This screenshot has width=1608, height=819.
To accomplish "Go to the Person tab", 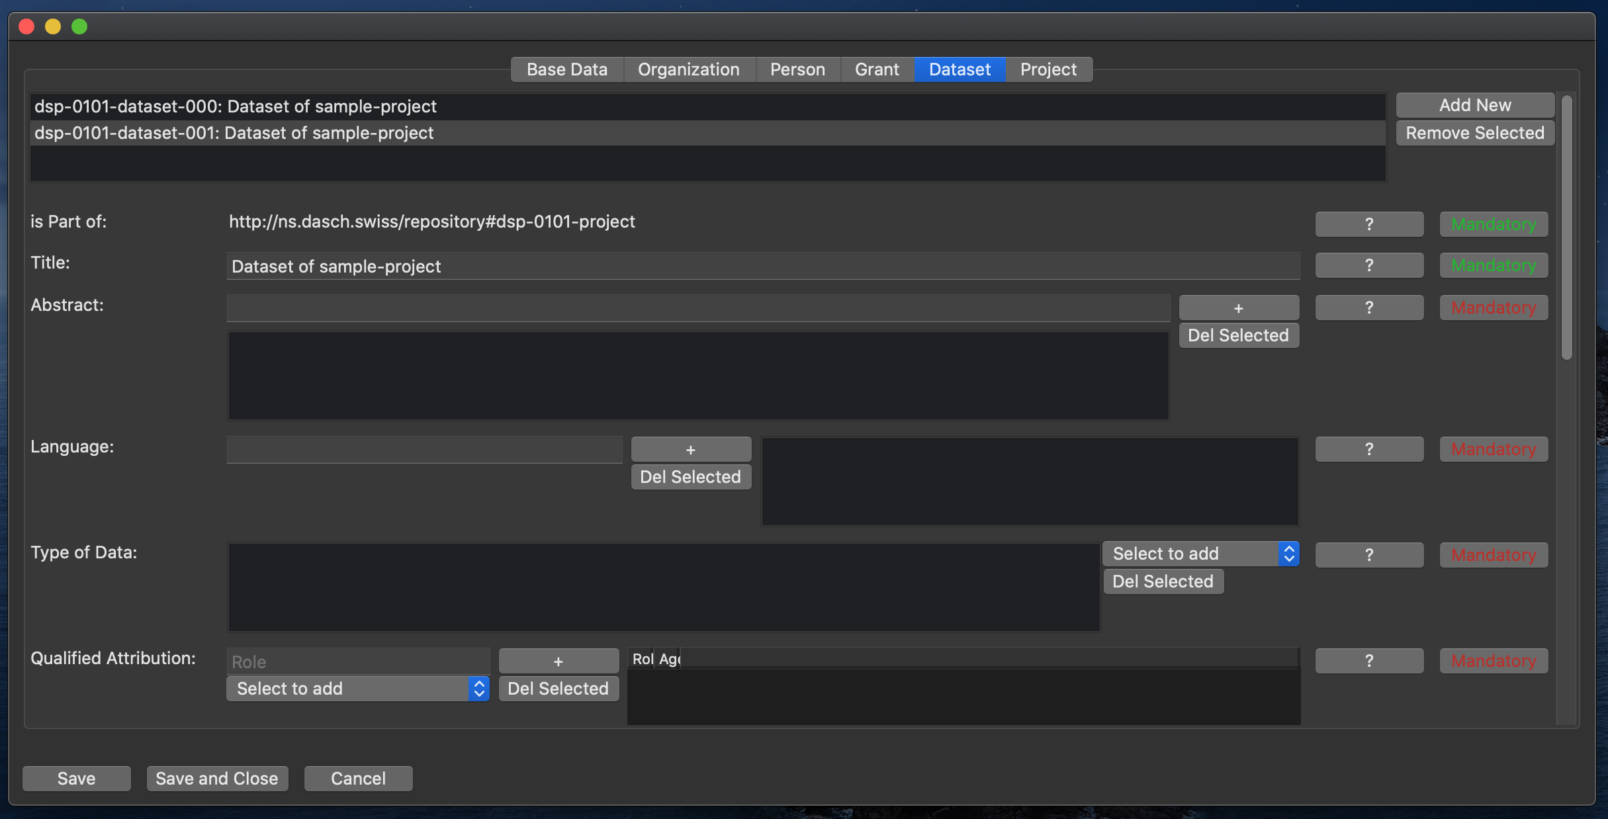I will point(797,69).
